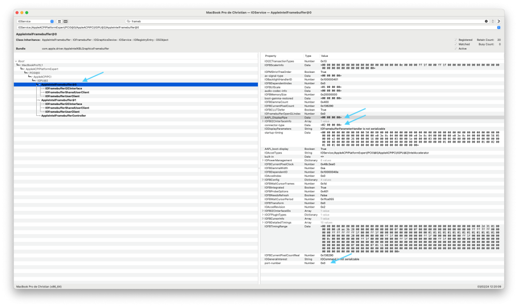The image size is (518, 307).
Task: Open the search options magnifier menu
Action: coord(128,21)
